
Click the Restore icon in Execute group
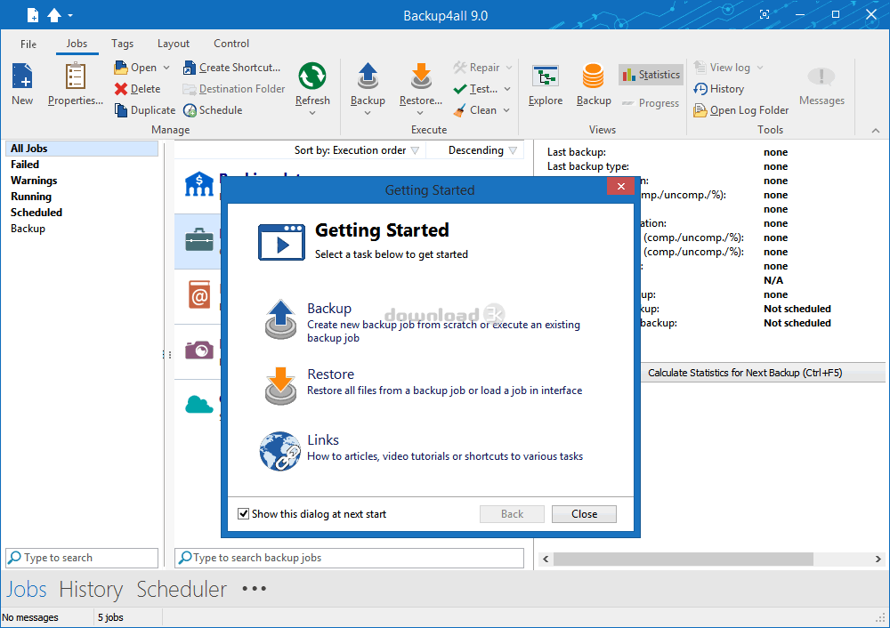point(421,76)
